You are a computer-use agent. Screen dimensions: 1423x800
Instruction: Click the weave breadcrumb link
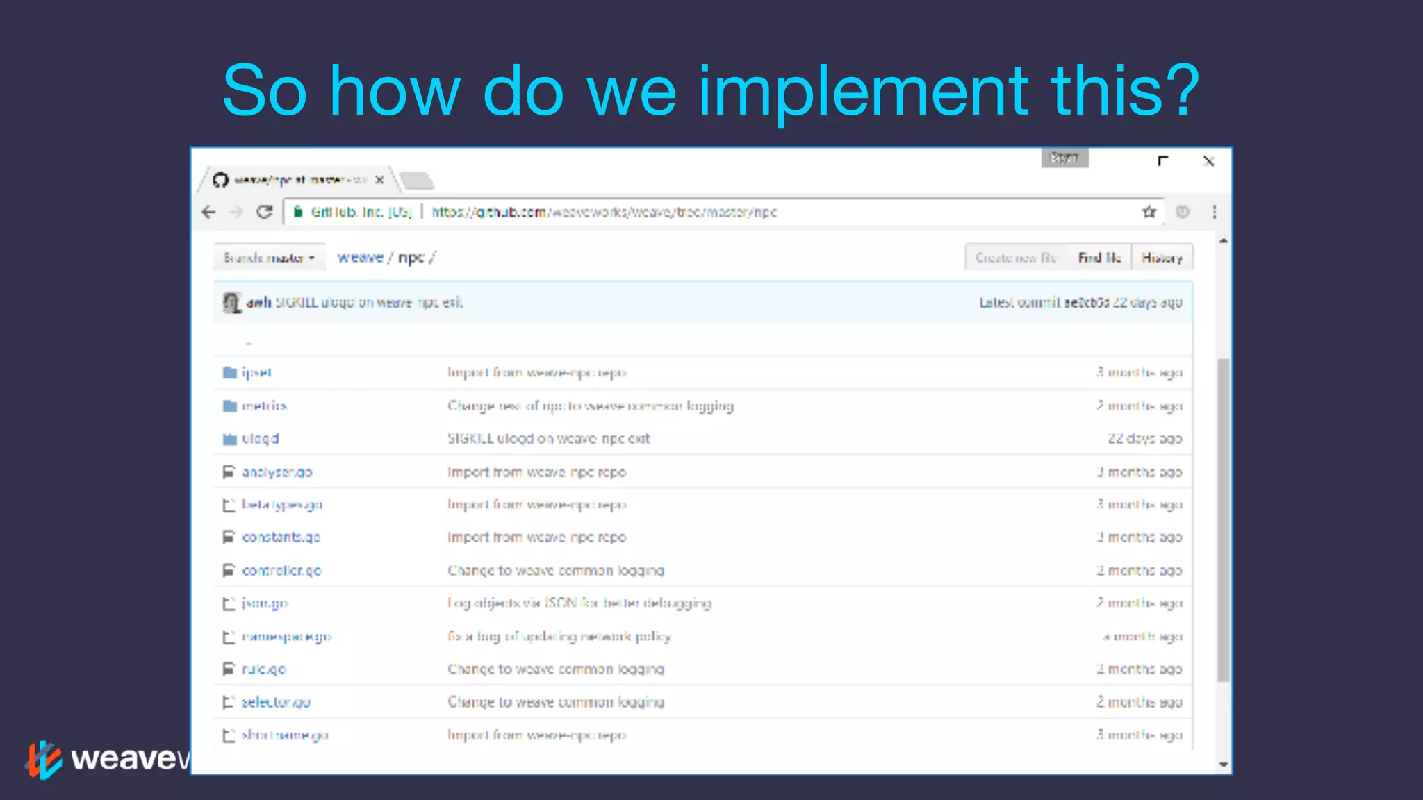[x=360, y=258]
